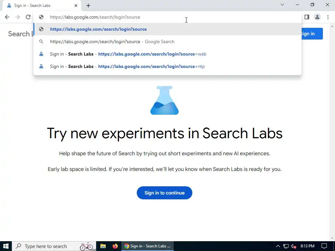Click the page scrollbar up arrow

[332, 26]
